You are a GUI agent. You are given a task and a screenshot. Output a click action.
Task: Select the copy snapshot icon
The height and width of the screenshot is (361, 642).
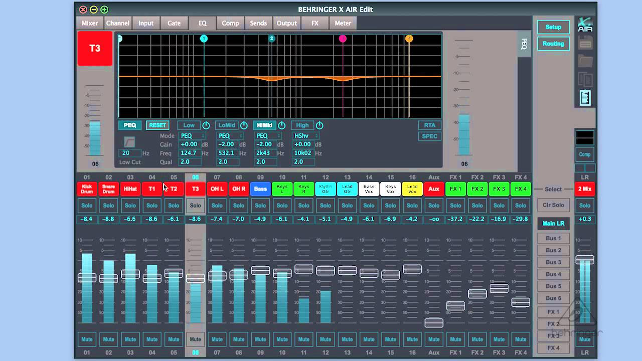tap(584, 78)
